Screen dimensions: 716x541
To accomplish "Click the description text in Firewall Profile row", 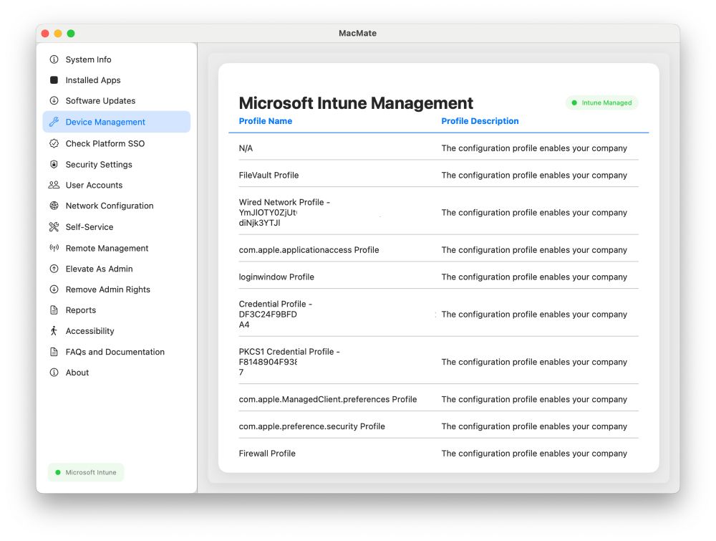I will coord(534,454).
